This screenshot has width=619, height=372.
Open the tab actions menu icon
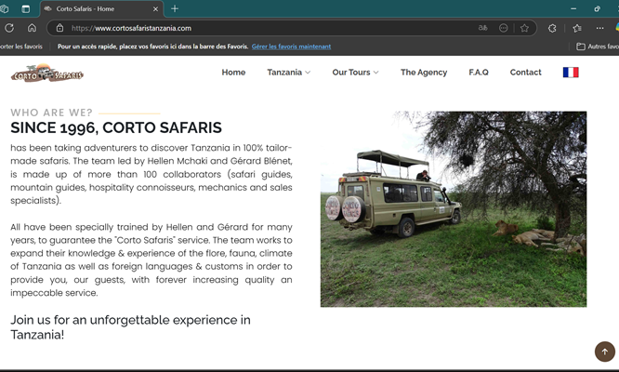tap(26, 8)
